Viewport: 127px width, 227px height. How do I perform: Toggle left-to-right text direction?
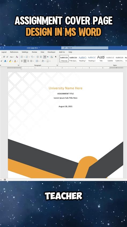[45, 57]
